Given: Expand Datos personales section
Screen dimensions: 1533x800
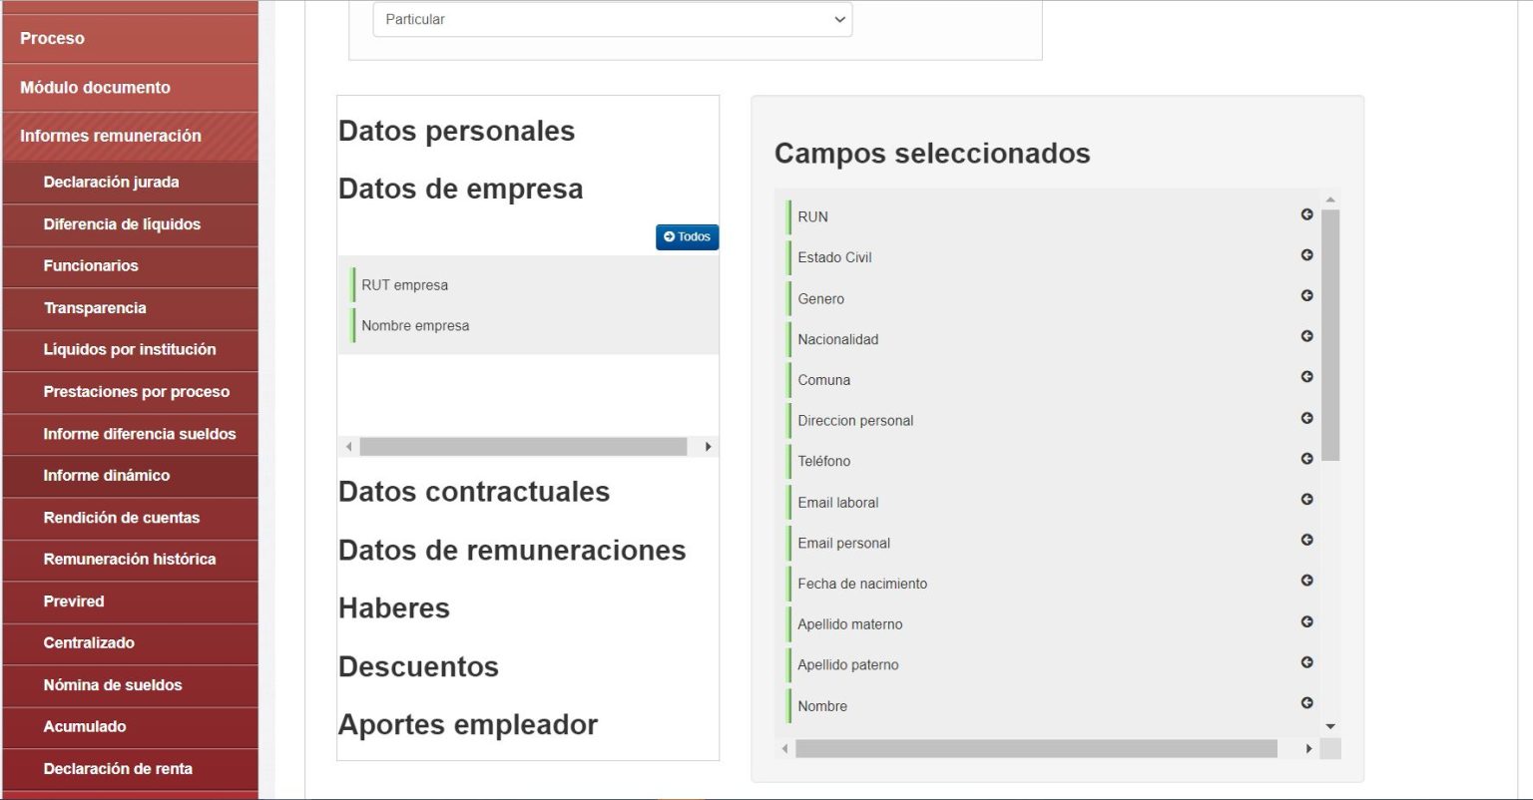Looking at the screenshot, I should click(x=456, y=131).
